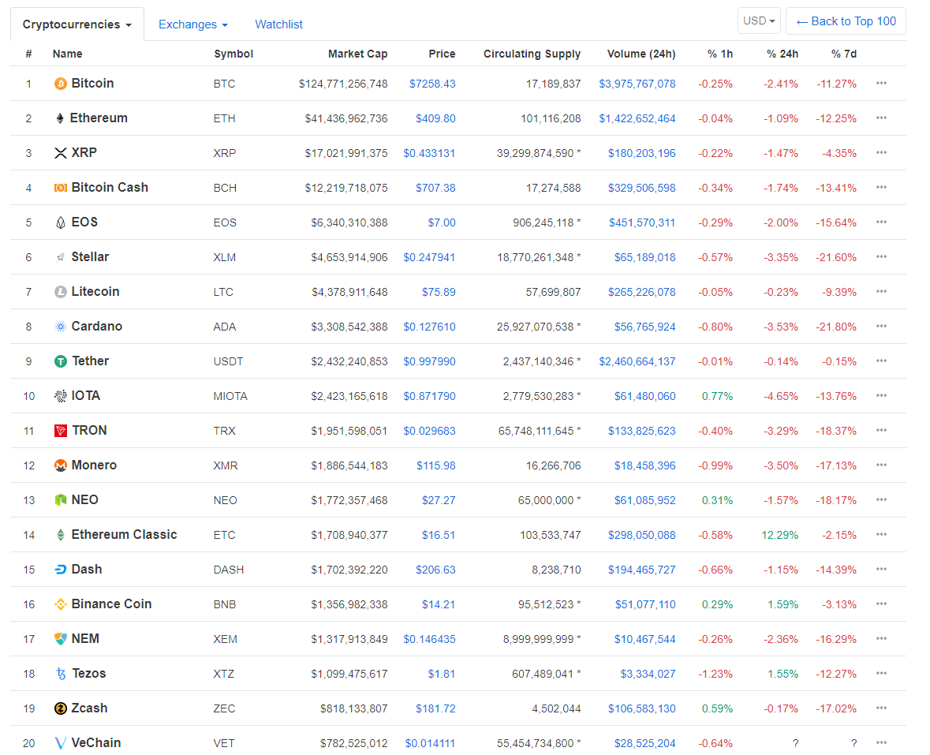
Task: Open VeChain volume $28,525,204 link
Action: 644,744
